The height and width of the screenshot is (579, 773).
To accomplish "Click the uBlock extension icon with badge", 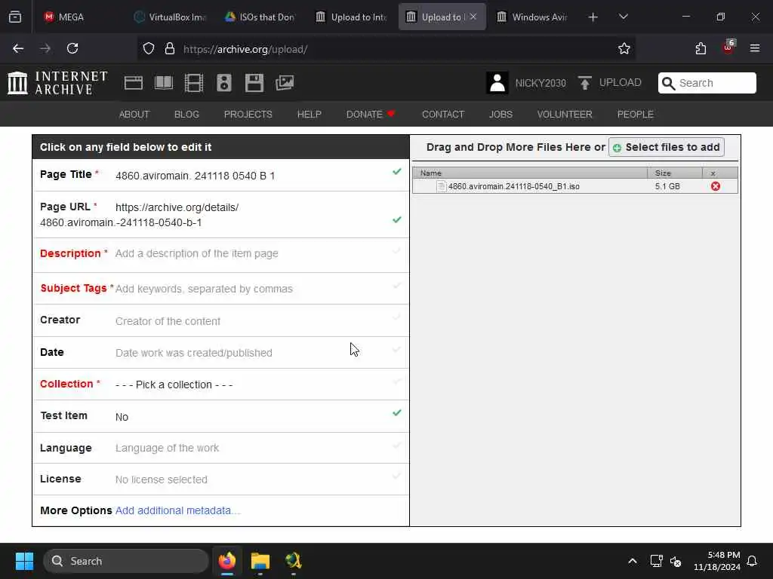I will [x=728, y=47].
